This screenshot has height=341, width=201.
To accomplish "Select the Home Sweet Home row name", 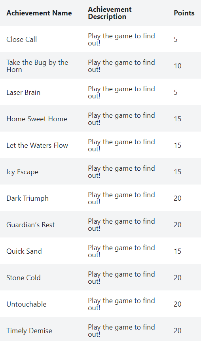I will pyautogui.click(x=37, y=119).
